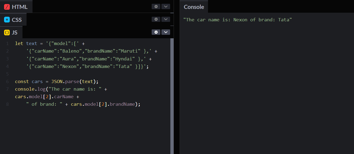
Task: Place cursor on the "Hyndai" string
Action: (x=124, y=59)
